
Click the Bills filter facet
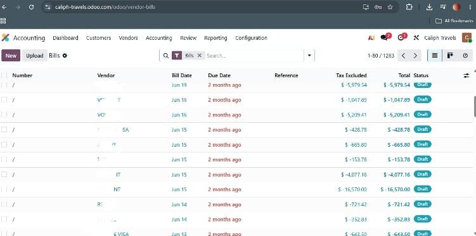tap(188, 56)
